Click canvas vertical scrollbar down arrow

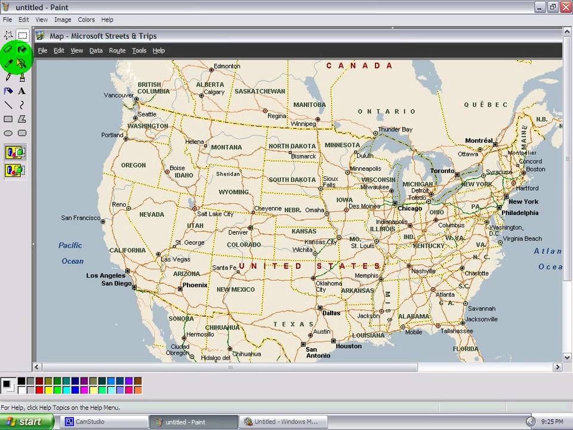567,357
